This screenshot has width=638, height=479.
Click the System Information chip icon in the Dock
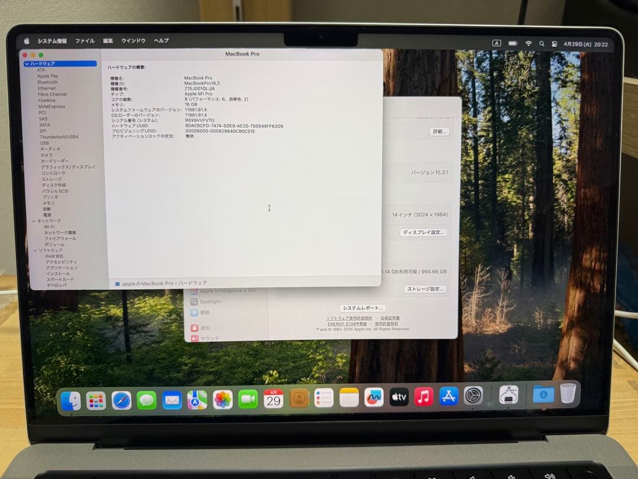[509, 394]
